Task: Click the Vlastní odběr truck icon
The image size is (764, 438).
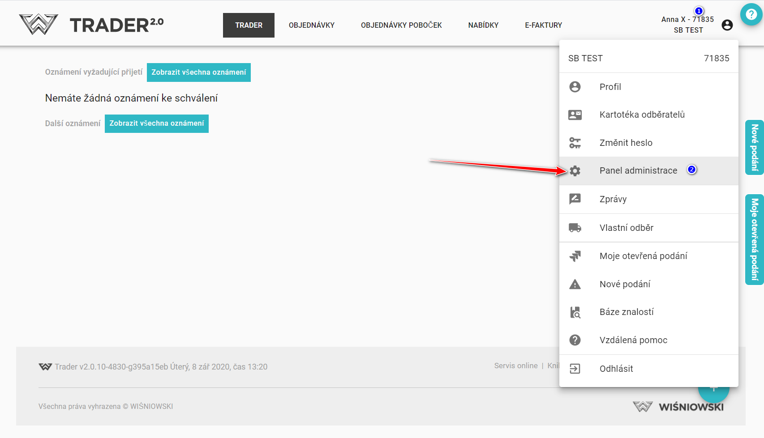Action: coord(575,228)
